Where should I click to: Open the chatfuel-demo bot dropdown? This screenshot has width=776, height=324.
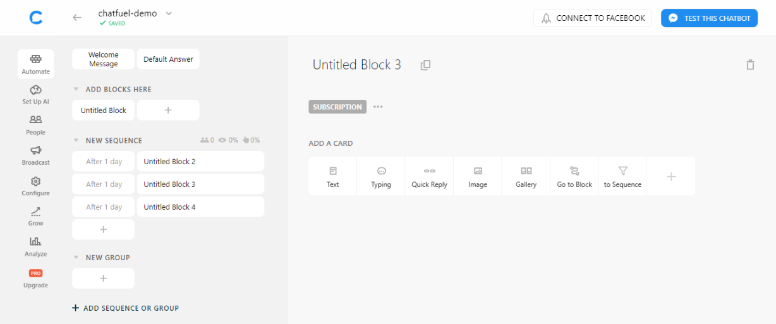[169, 14]
